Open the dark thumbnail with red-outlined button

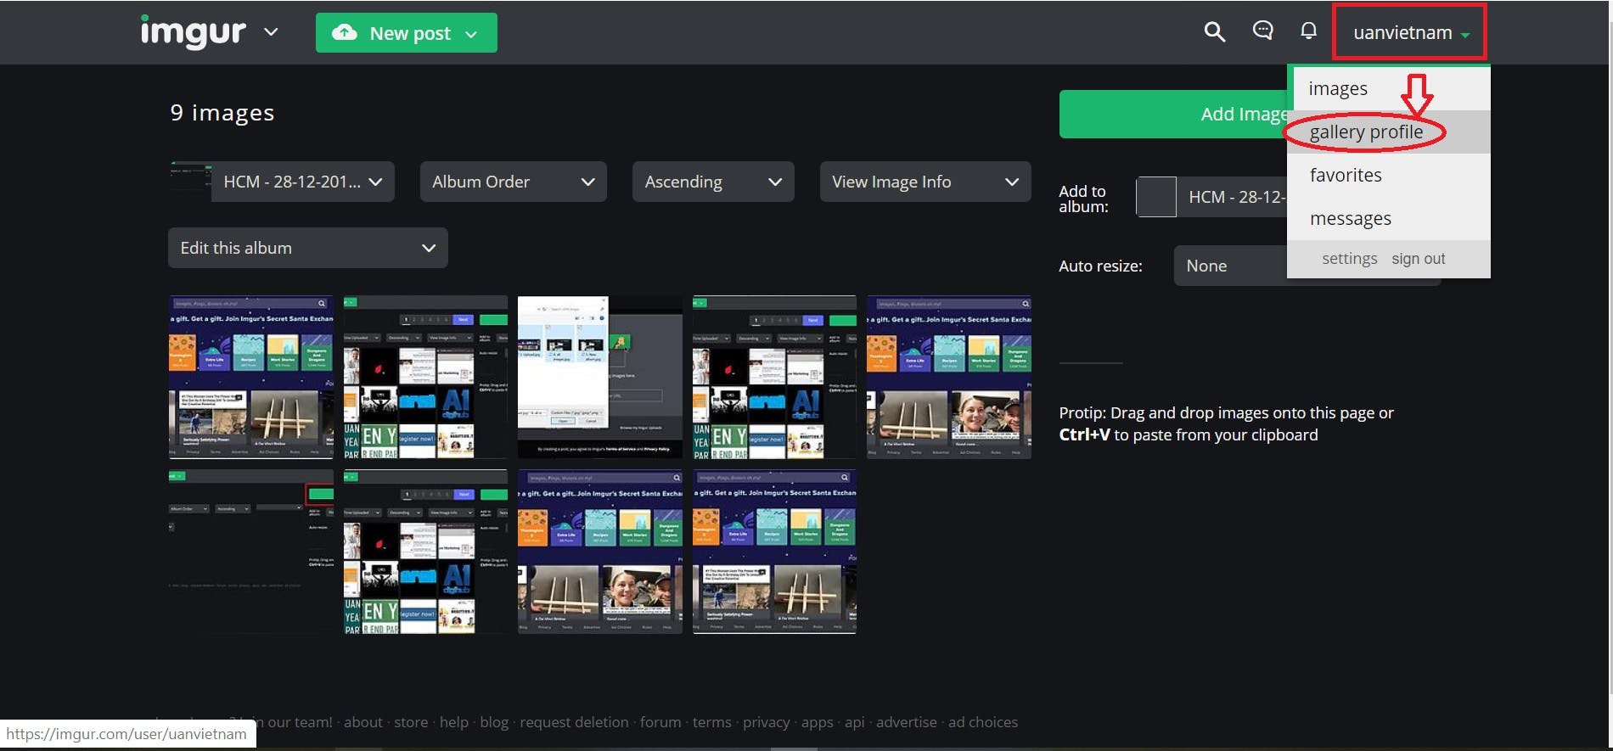pyautogui.click(x=251, y=552)
